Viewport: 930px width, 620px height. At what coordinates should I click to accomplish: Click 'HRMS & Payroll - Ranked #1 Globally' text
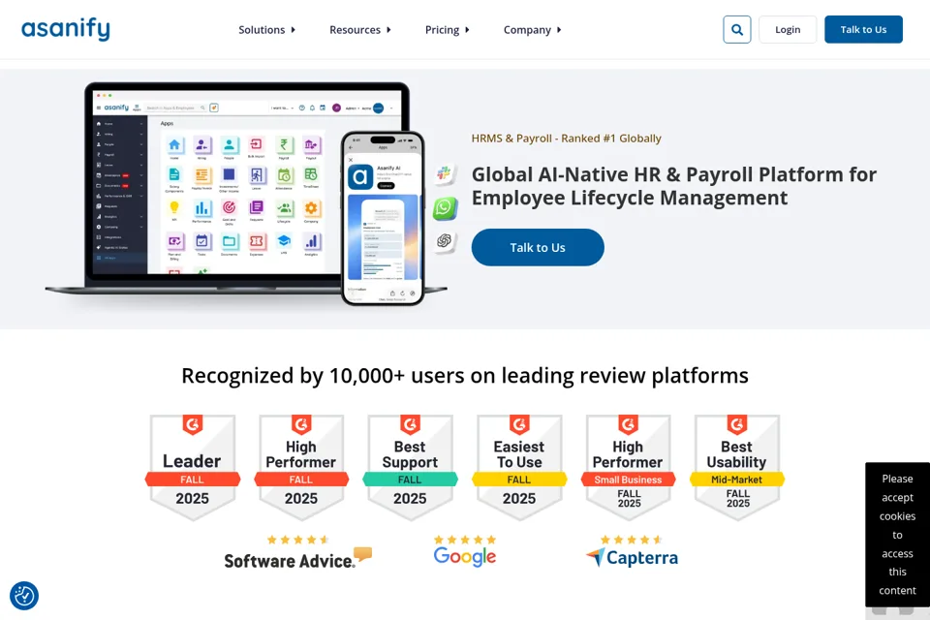[x=566, y=139]
